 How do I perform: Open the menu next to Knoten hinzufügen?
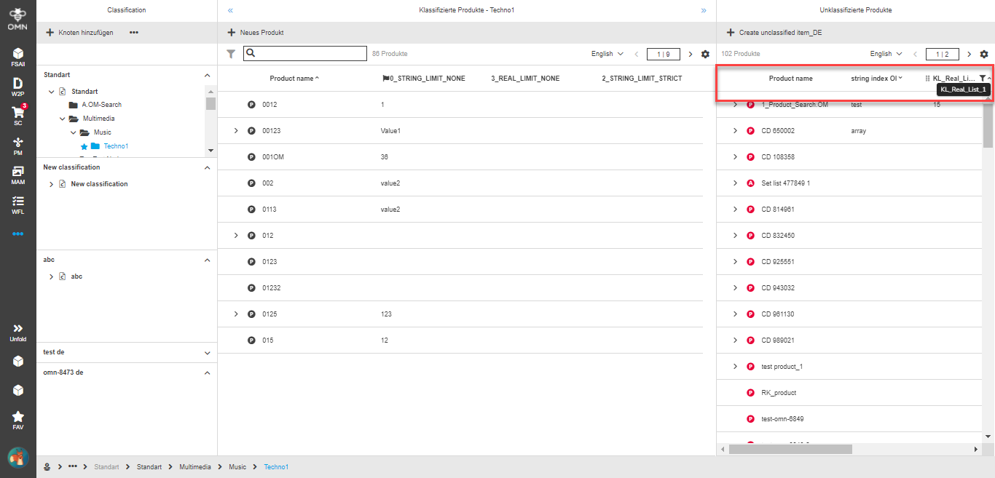[133, 32]
